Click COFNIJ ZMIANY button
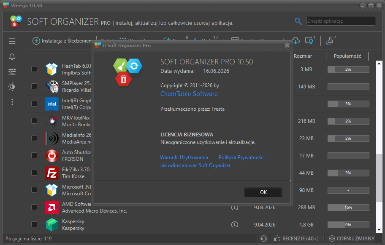385x245 pixels. 352,238
